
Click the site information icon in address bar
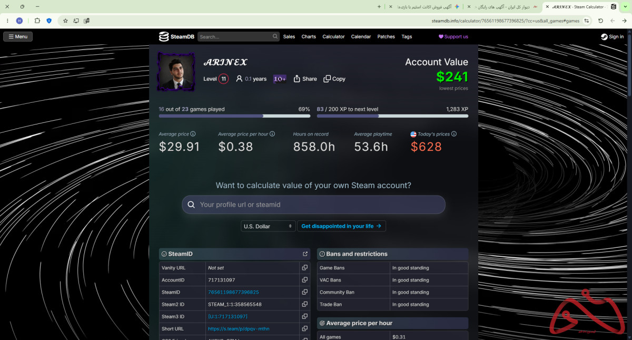pos(587,21)
